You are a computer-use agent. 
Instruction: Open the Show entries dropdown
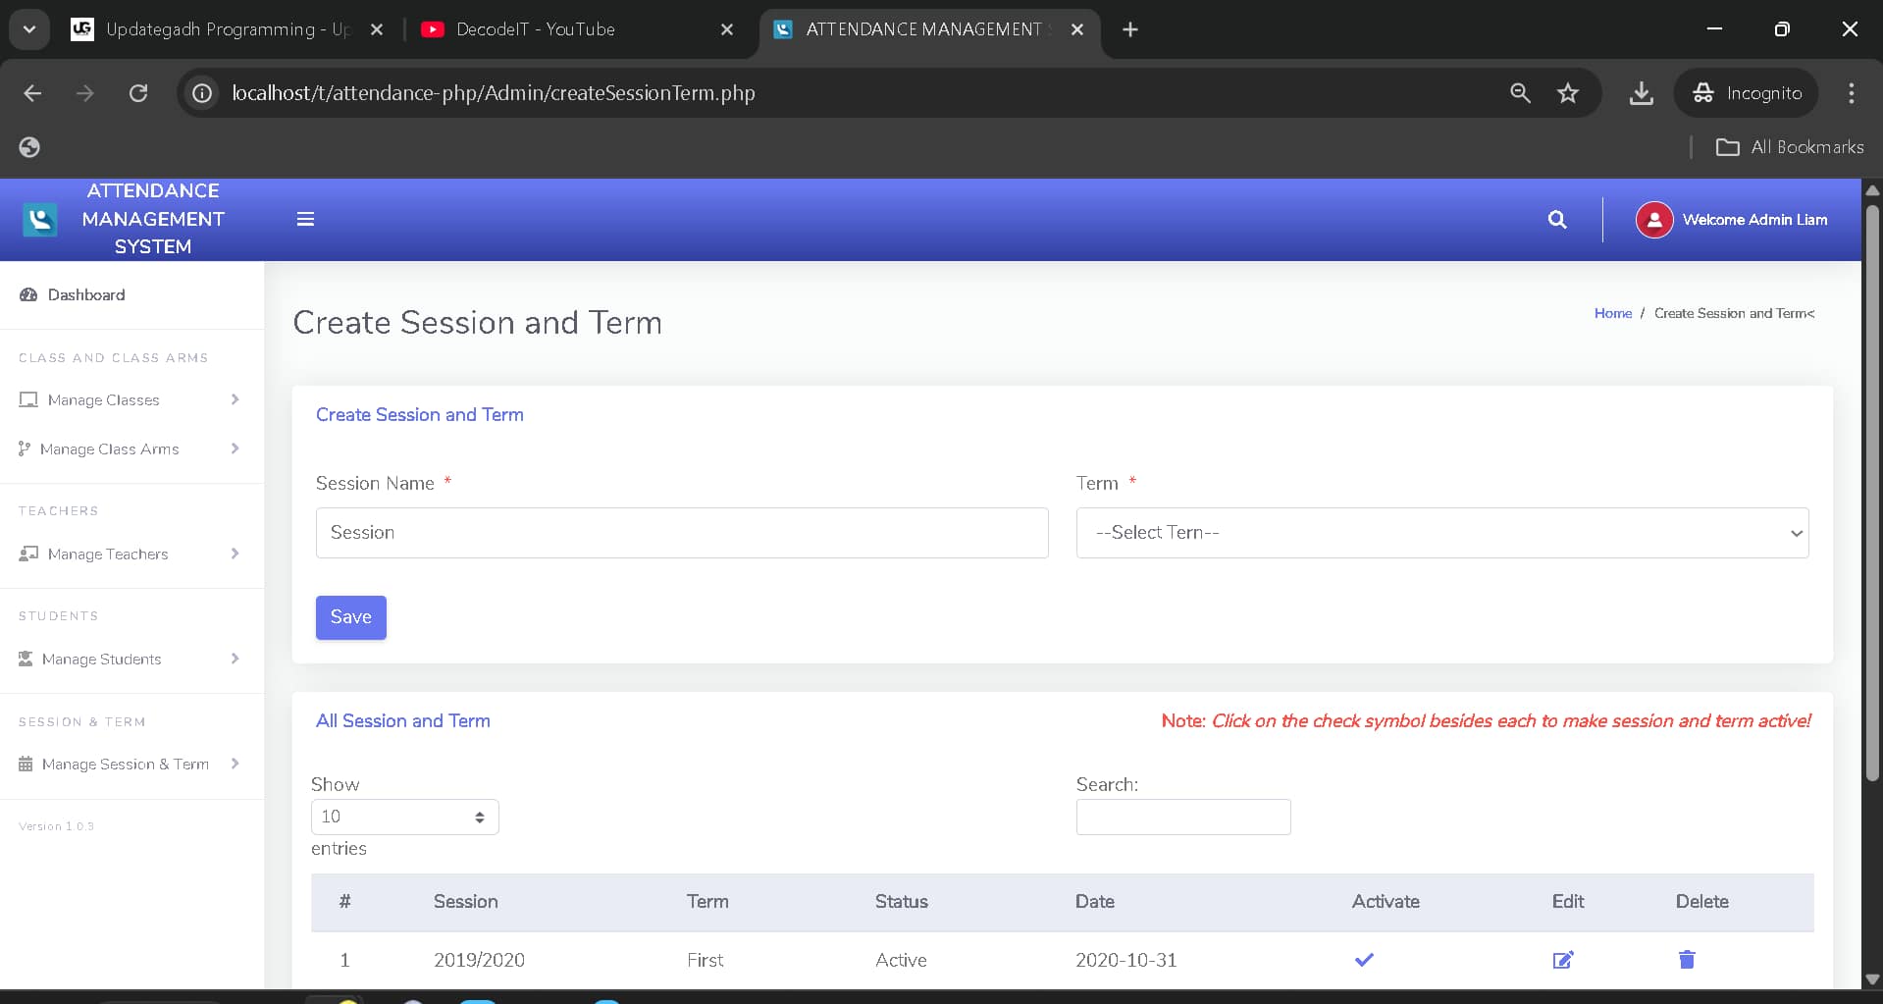tap(403, 817)
